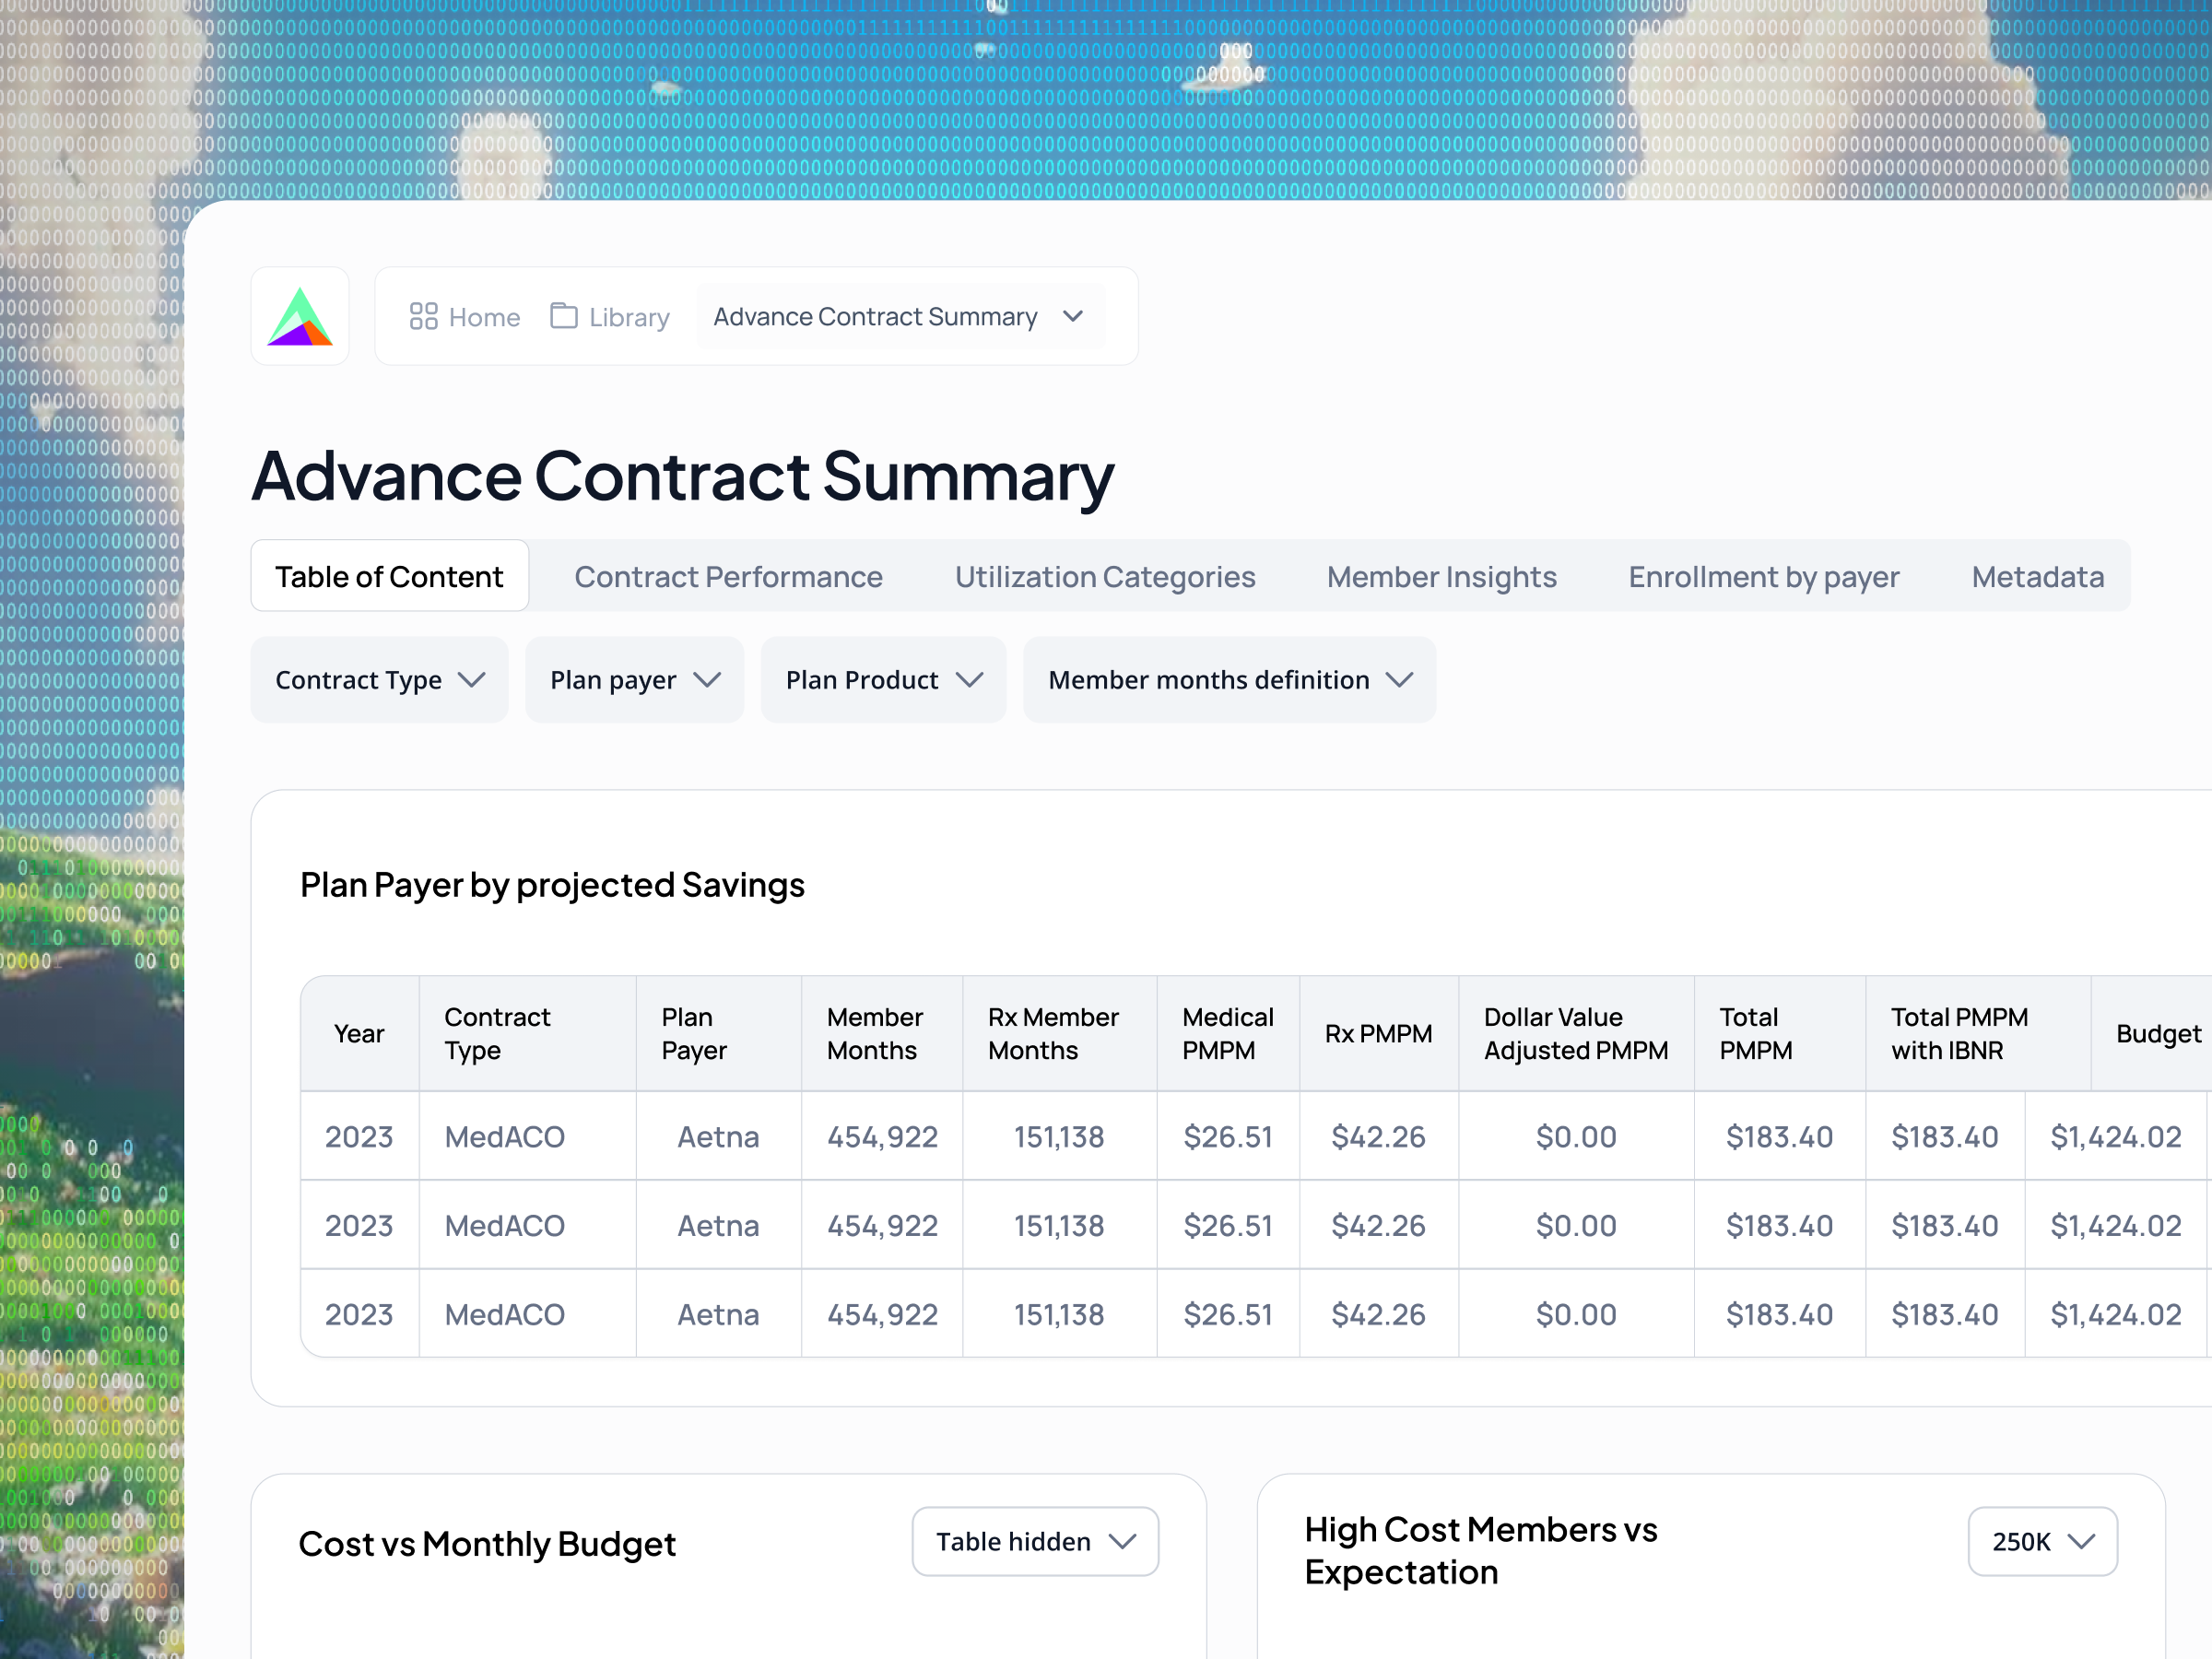Image resolution: width=2212 pixels, height=1659 pixels.
Task: Click the Member Months column header
Action: (x=882, y=1033)
